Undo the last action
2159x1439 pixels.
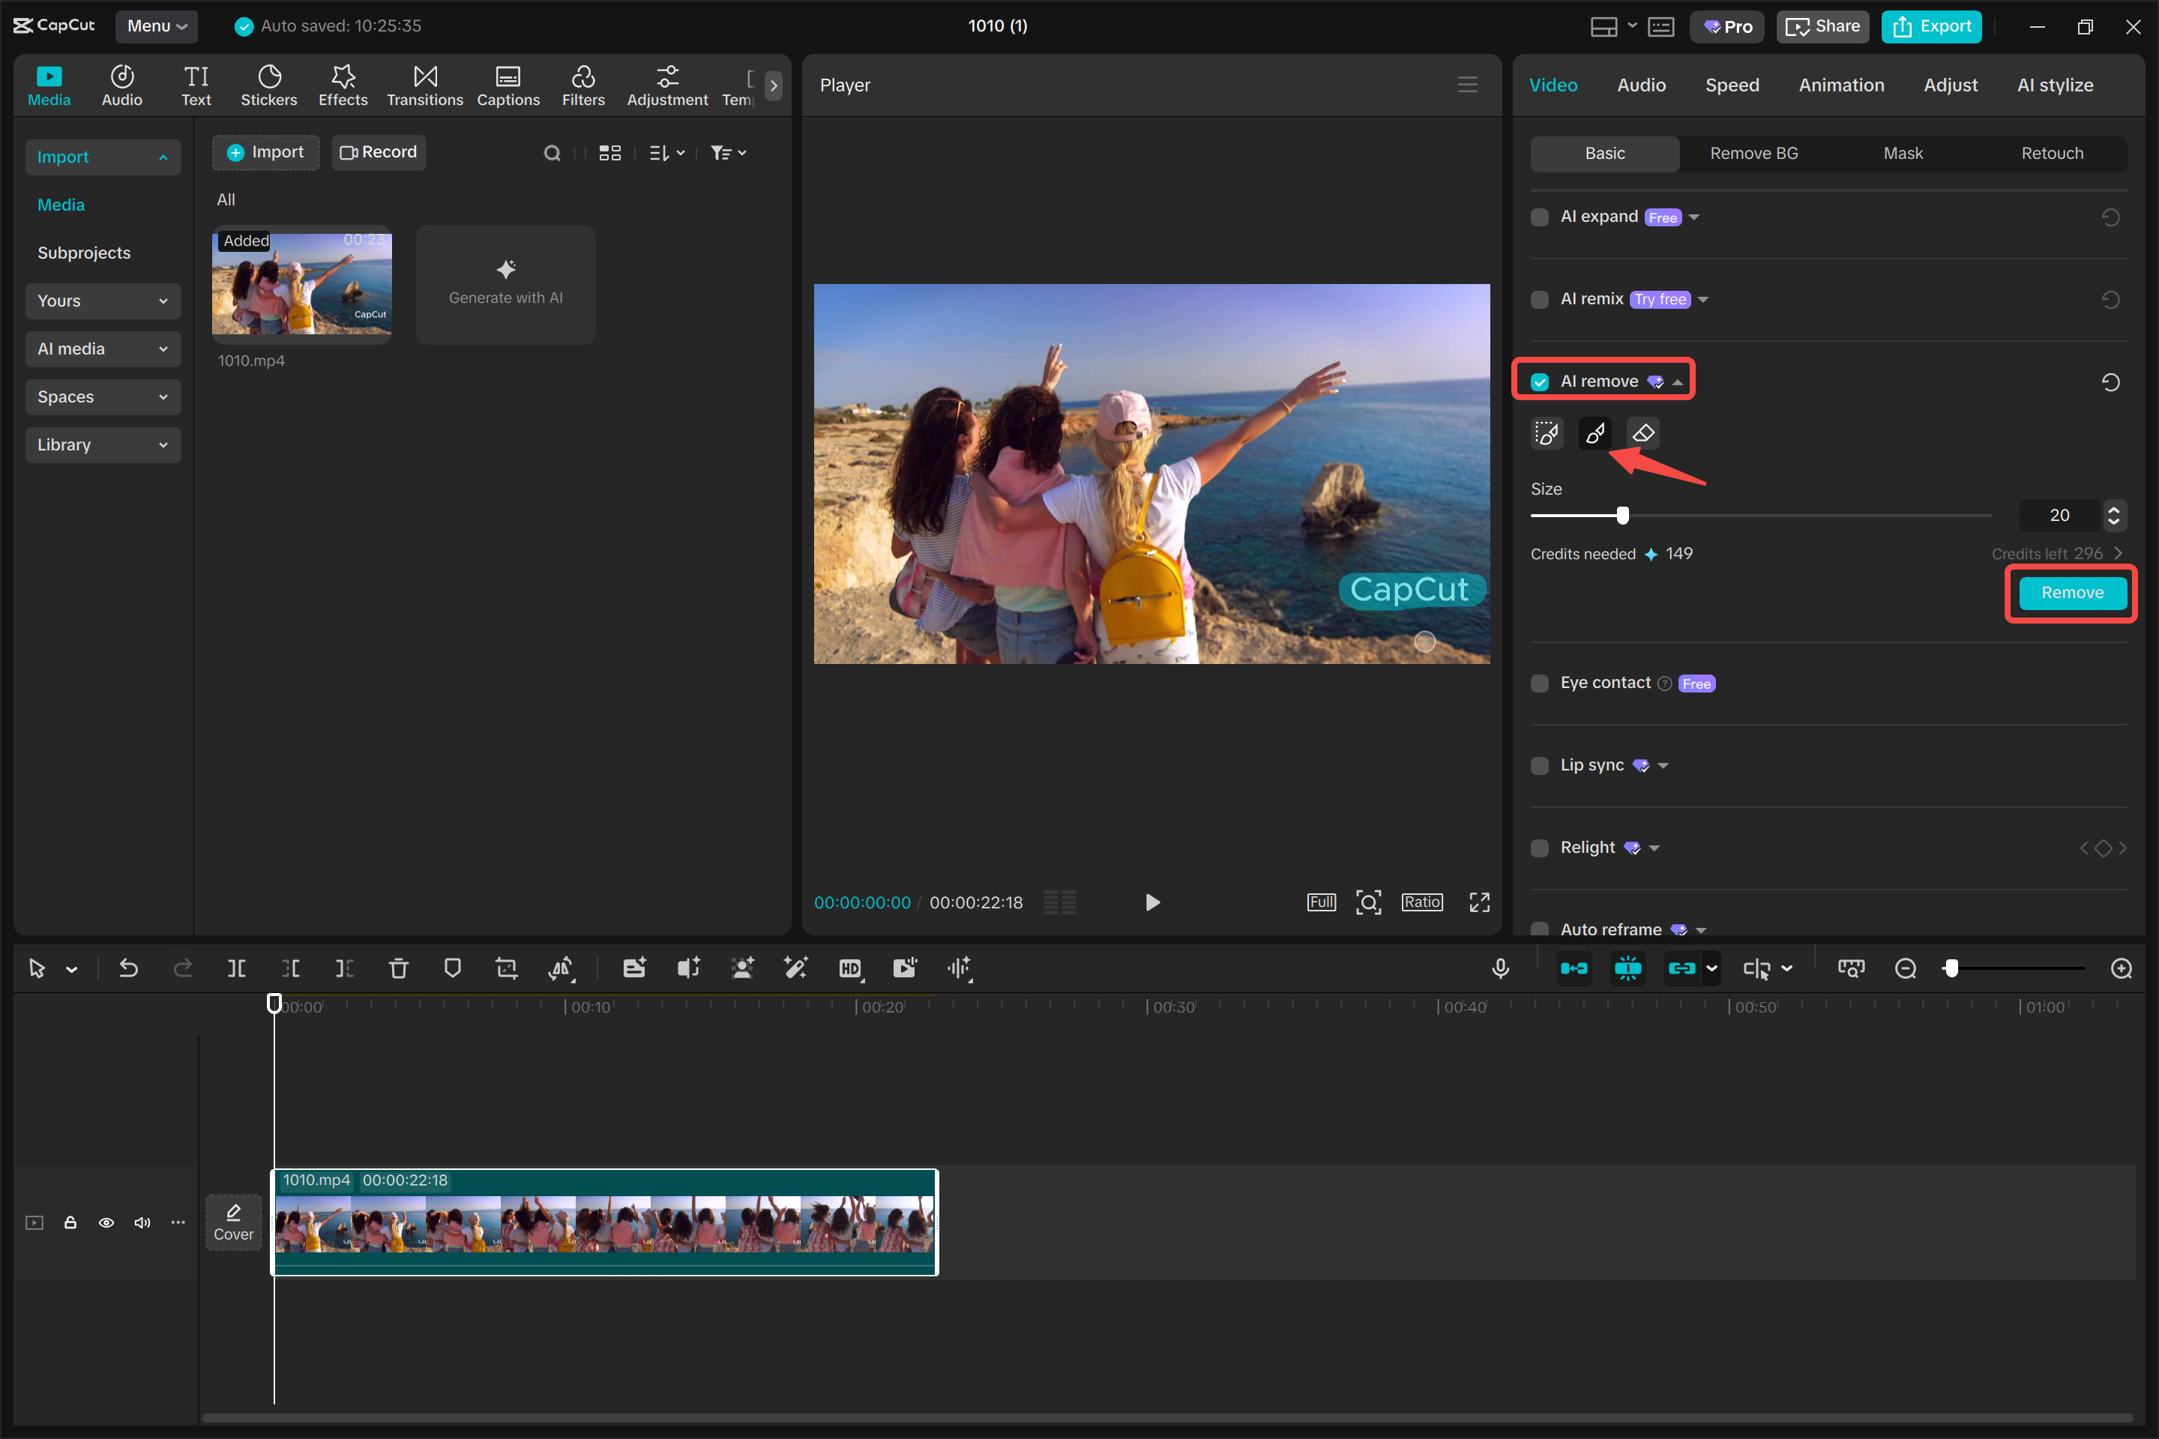click(x=128, y=968)
